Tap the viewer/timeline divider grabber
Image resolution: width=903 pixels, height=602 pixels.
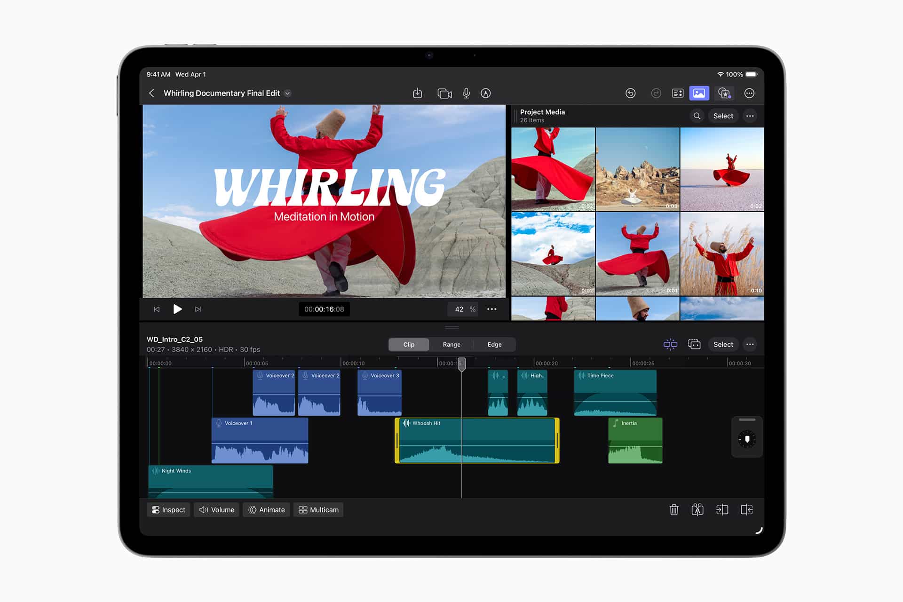451,327
